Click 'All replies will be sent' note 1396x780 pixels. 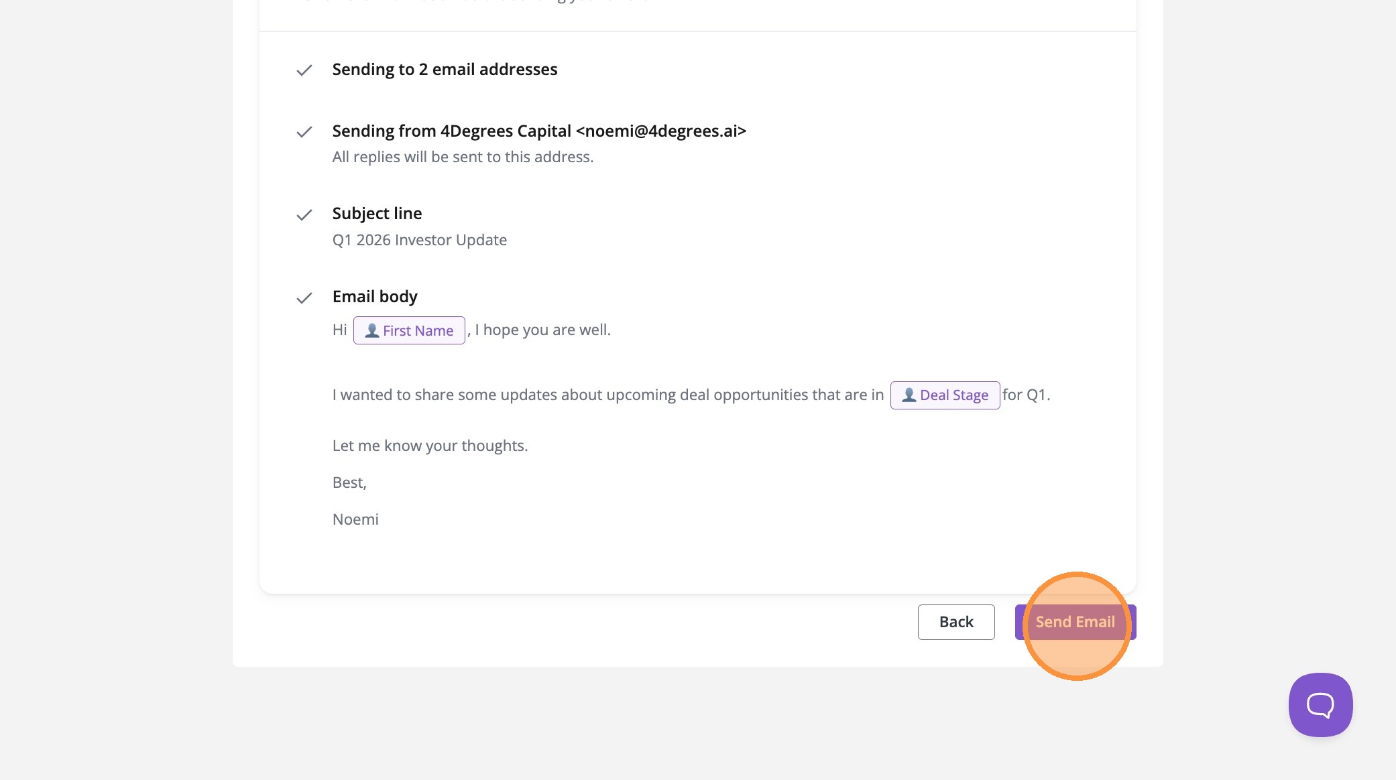click(463, 157)
